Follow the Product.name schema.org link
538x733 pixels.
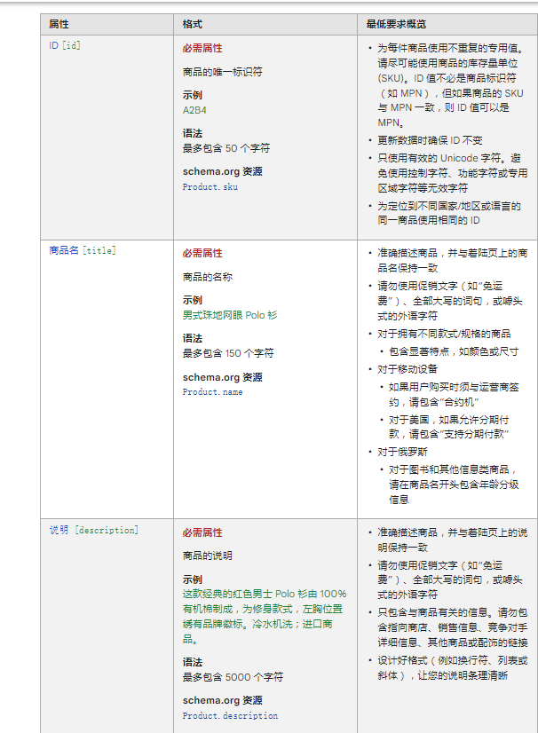click(212, 391)
